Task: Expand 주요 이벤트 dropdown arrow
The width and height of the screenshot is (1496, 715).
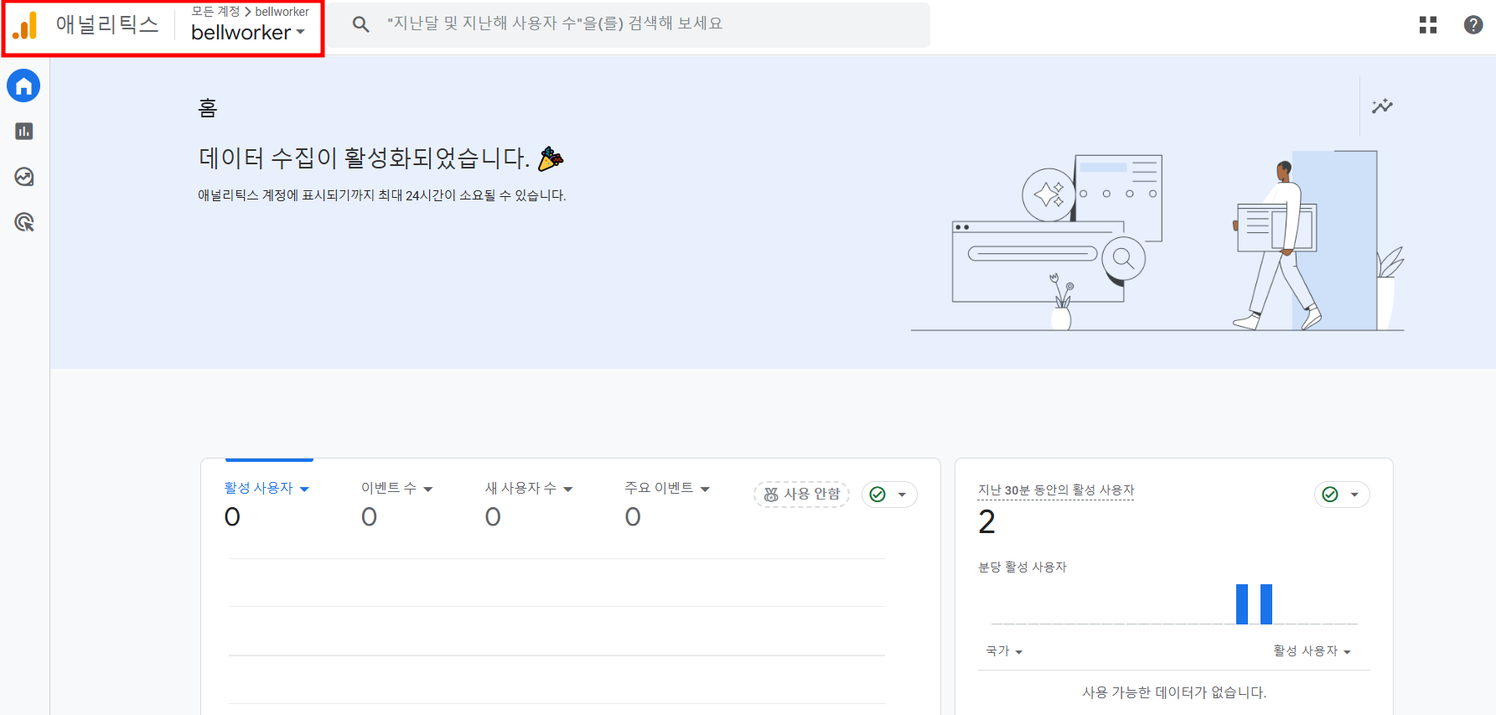Action: click(x=705, y=490)
